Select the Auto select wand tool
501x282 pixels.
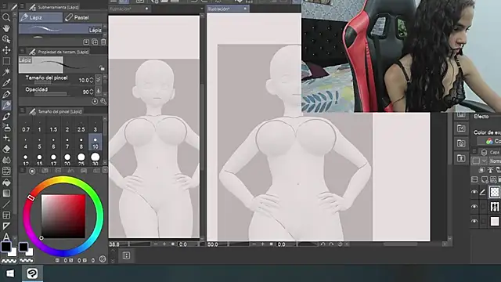(6, 71)
